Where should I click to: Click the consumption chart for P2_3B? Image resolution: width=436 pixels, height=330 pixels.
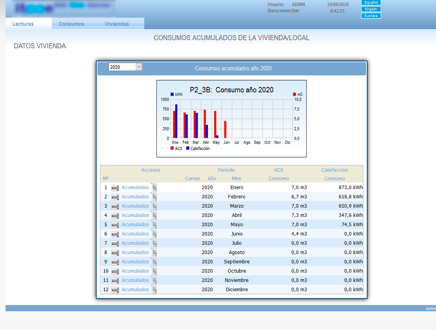[232, 119]
